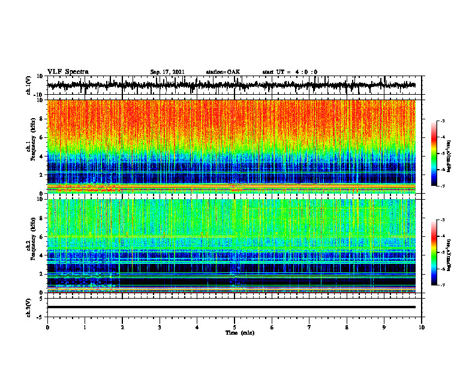Click time-axis tick label '3'

(160, 327)
